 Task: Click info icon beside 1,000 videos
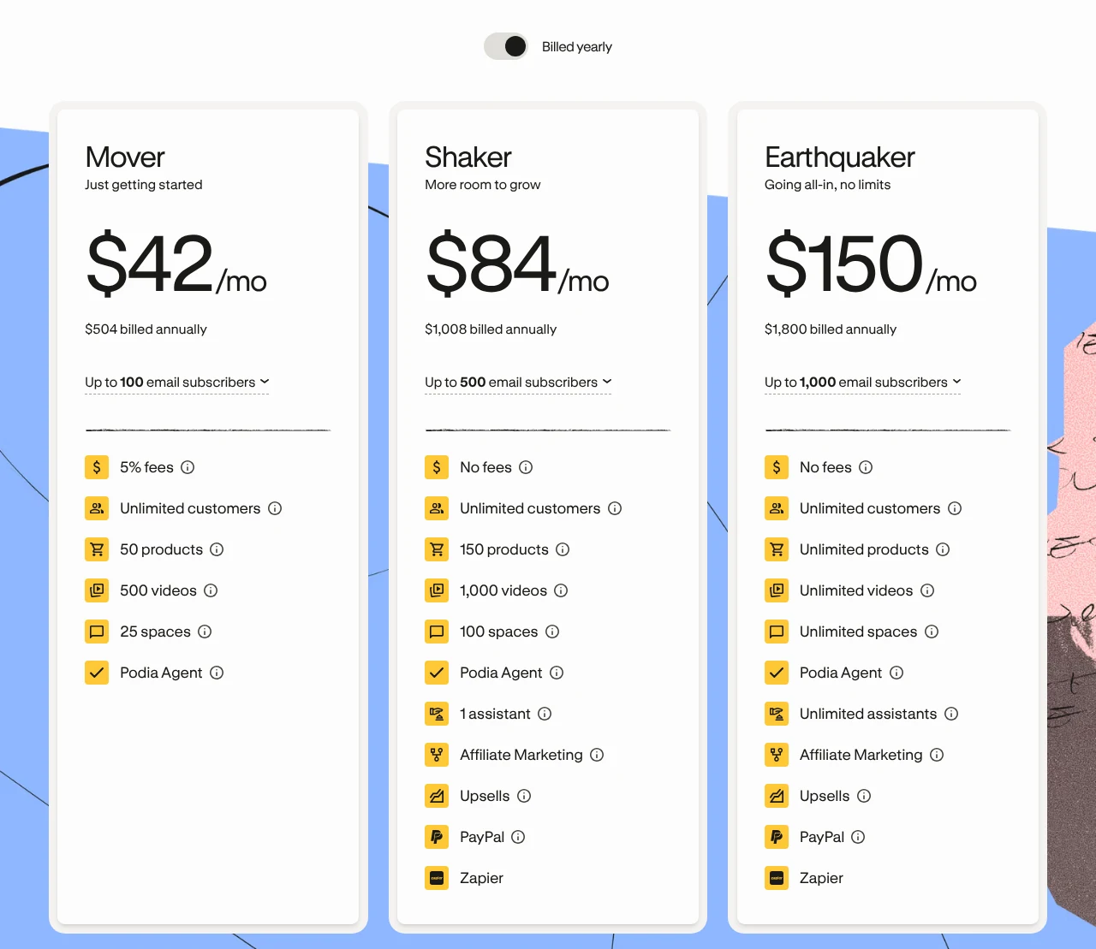click(561, 590)
